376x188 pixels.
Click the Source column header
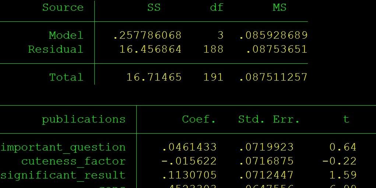(x=63, y=7)
